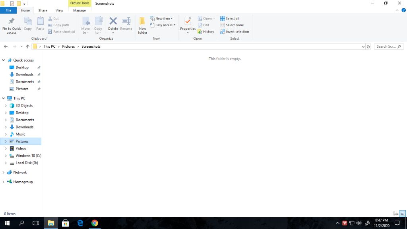
Task: Click the Edit command in Open group
Action: [x=204, y=25]
